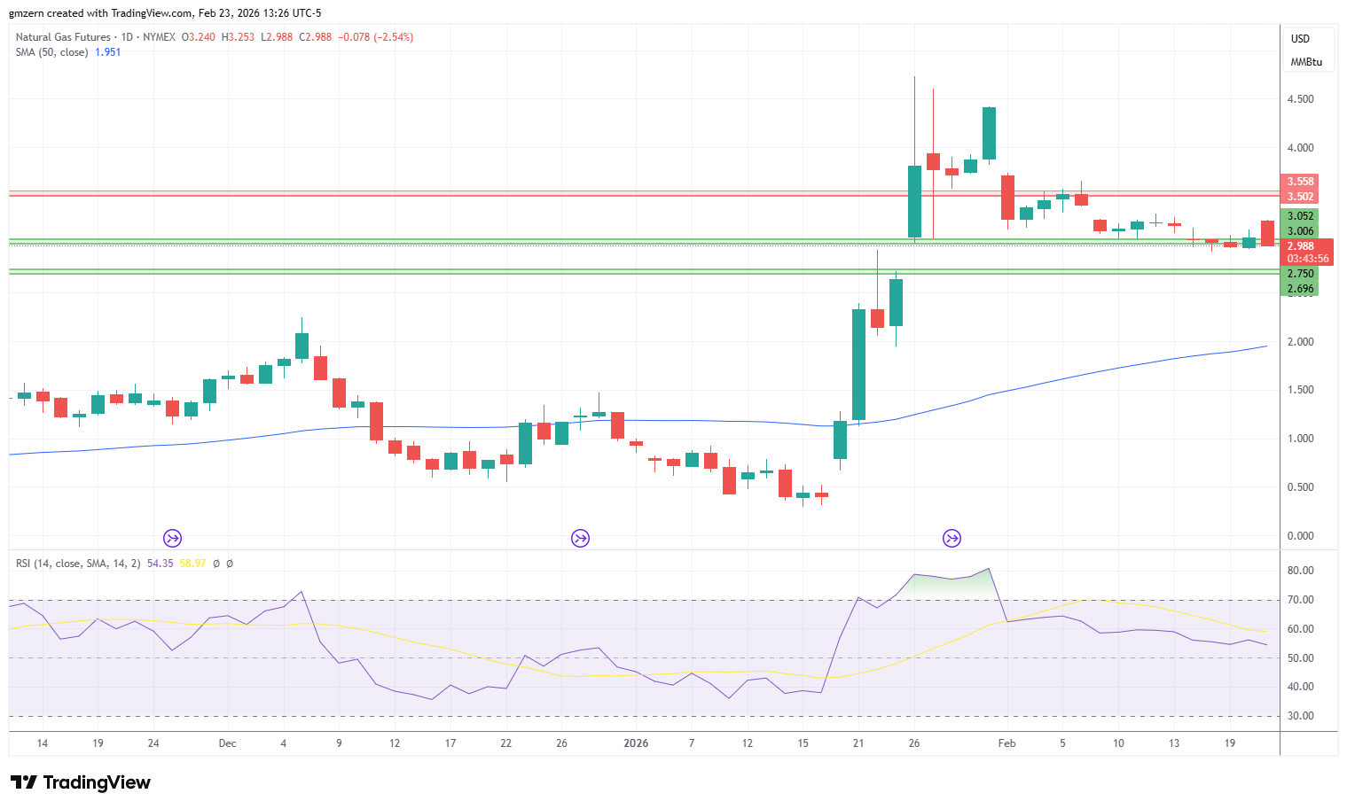Screen dimensions: 1347x809
Task: Click the yellow RSI average value 58.97
Action: click(x=193, y=564)
